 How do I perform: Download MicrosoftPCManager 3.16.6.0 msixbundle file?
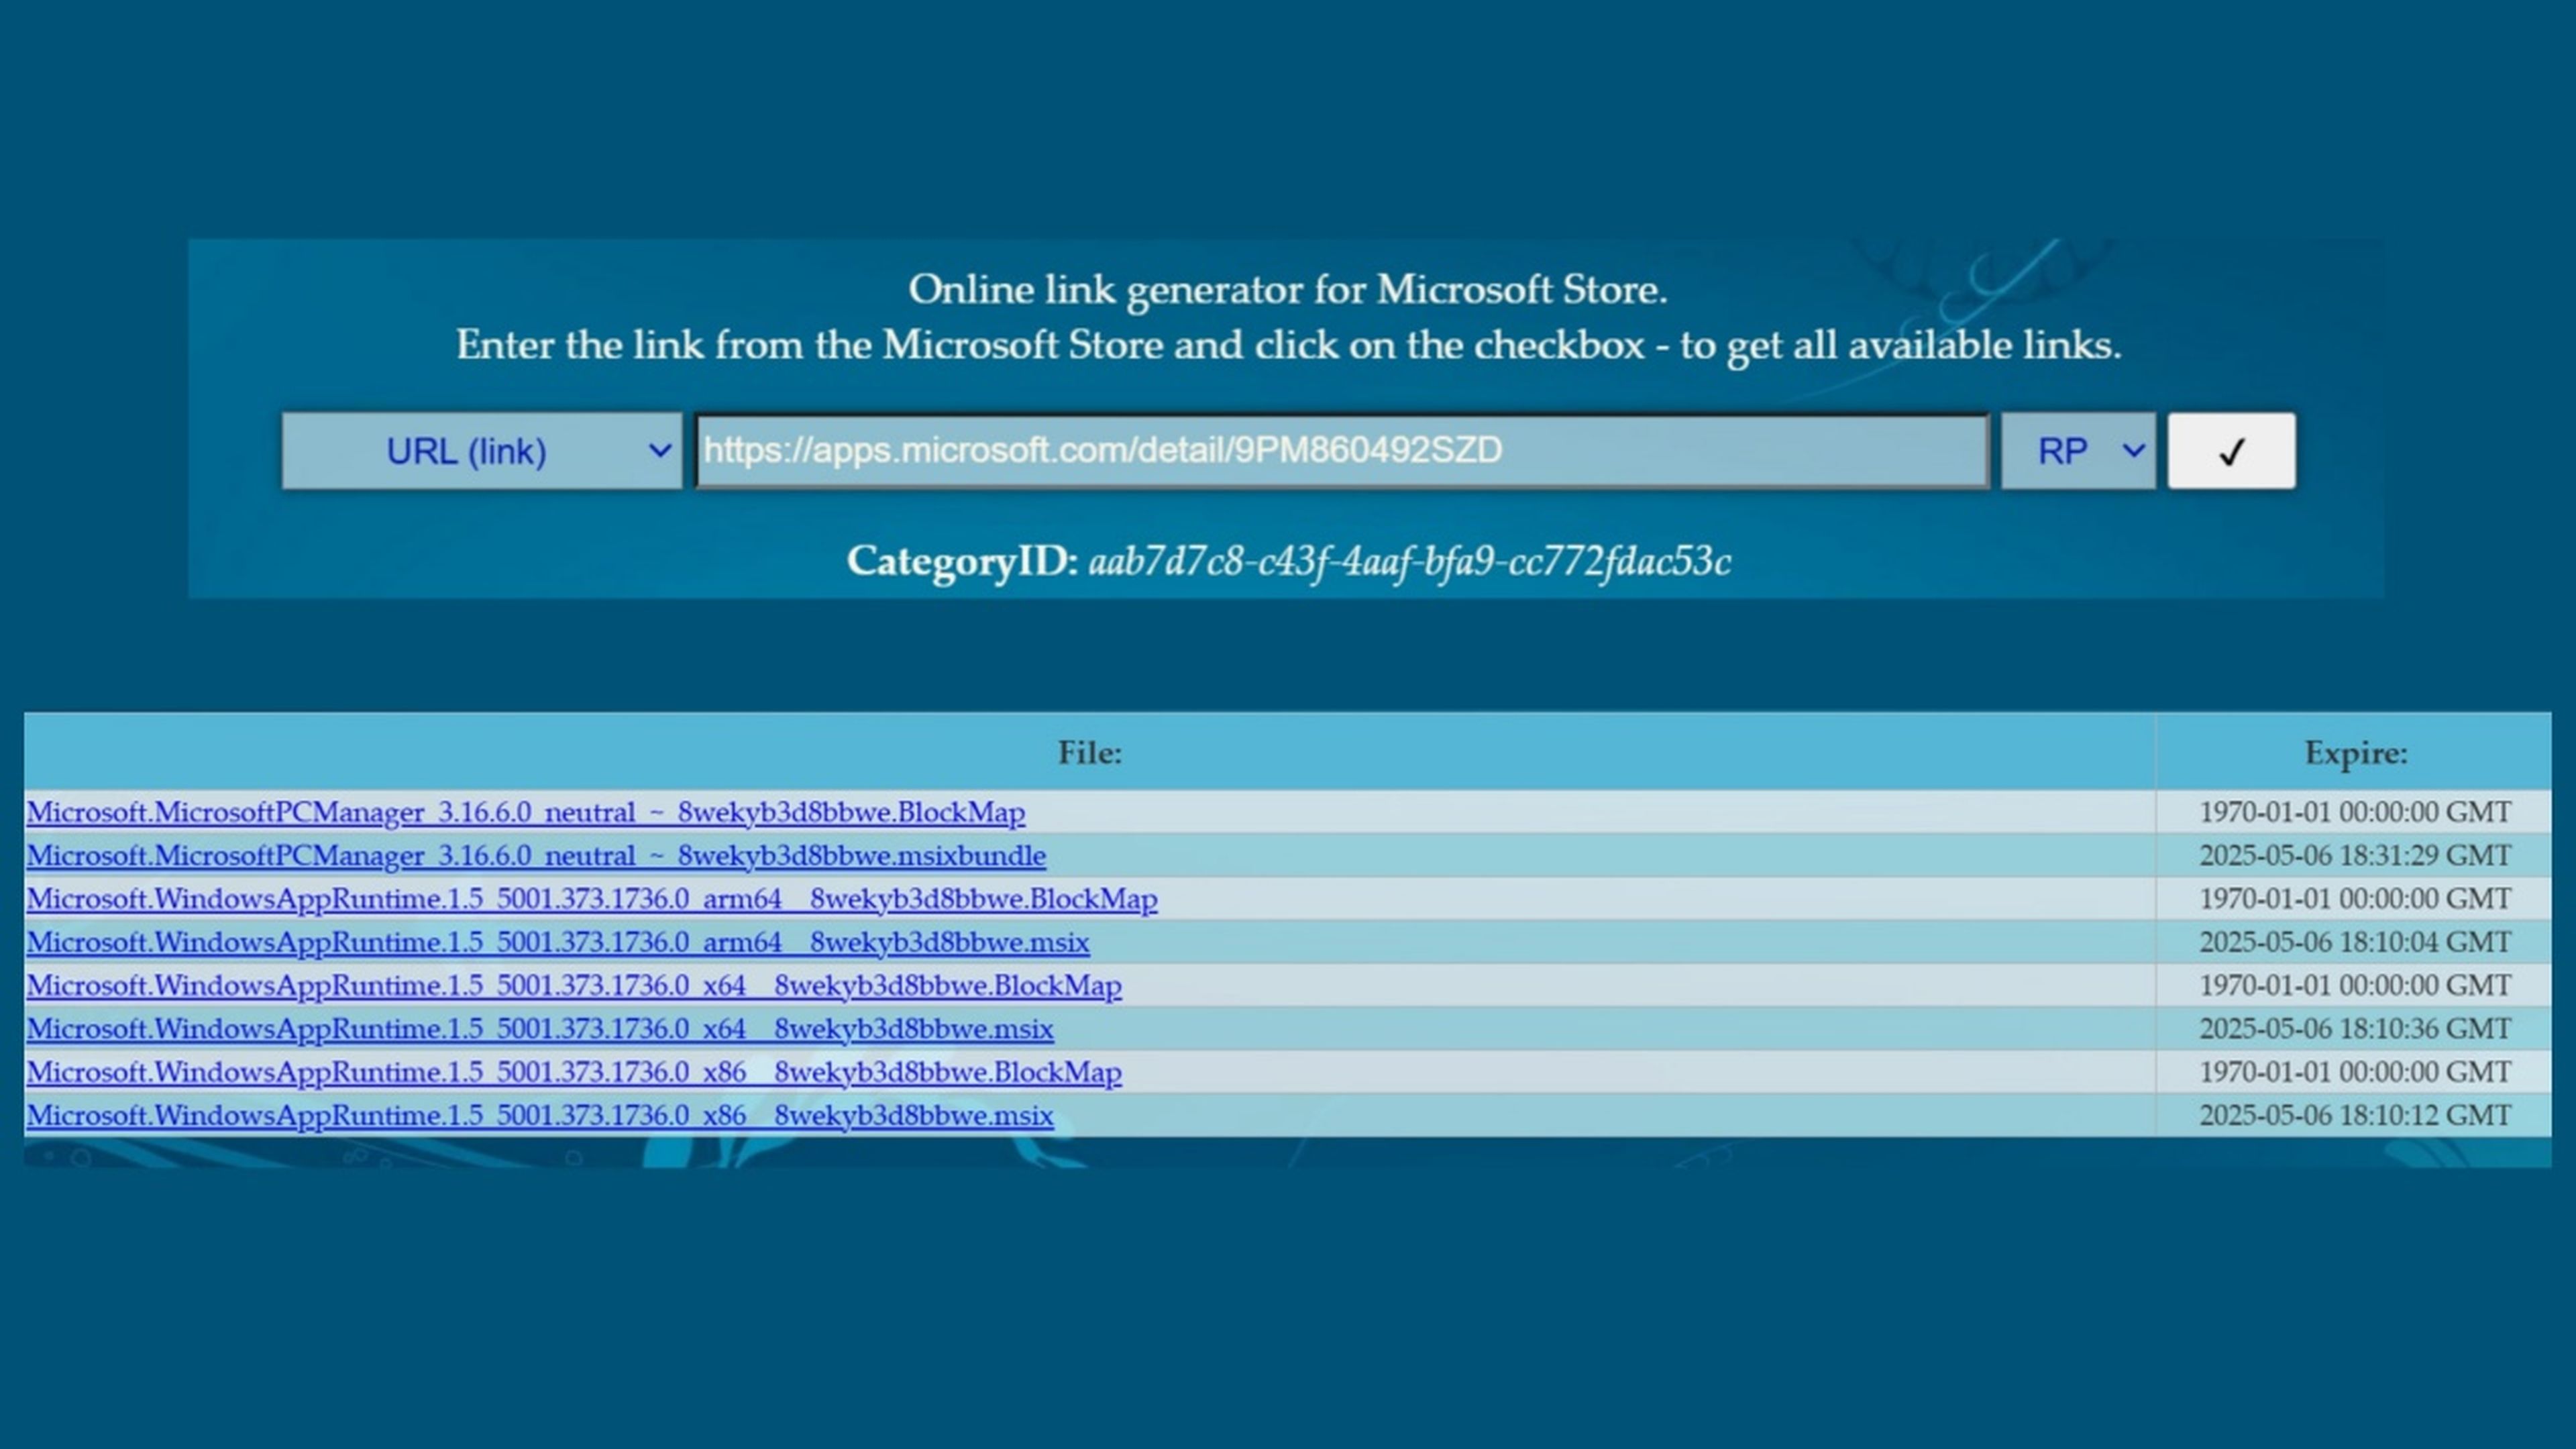pyautogui.click(x=536, y=855)
